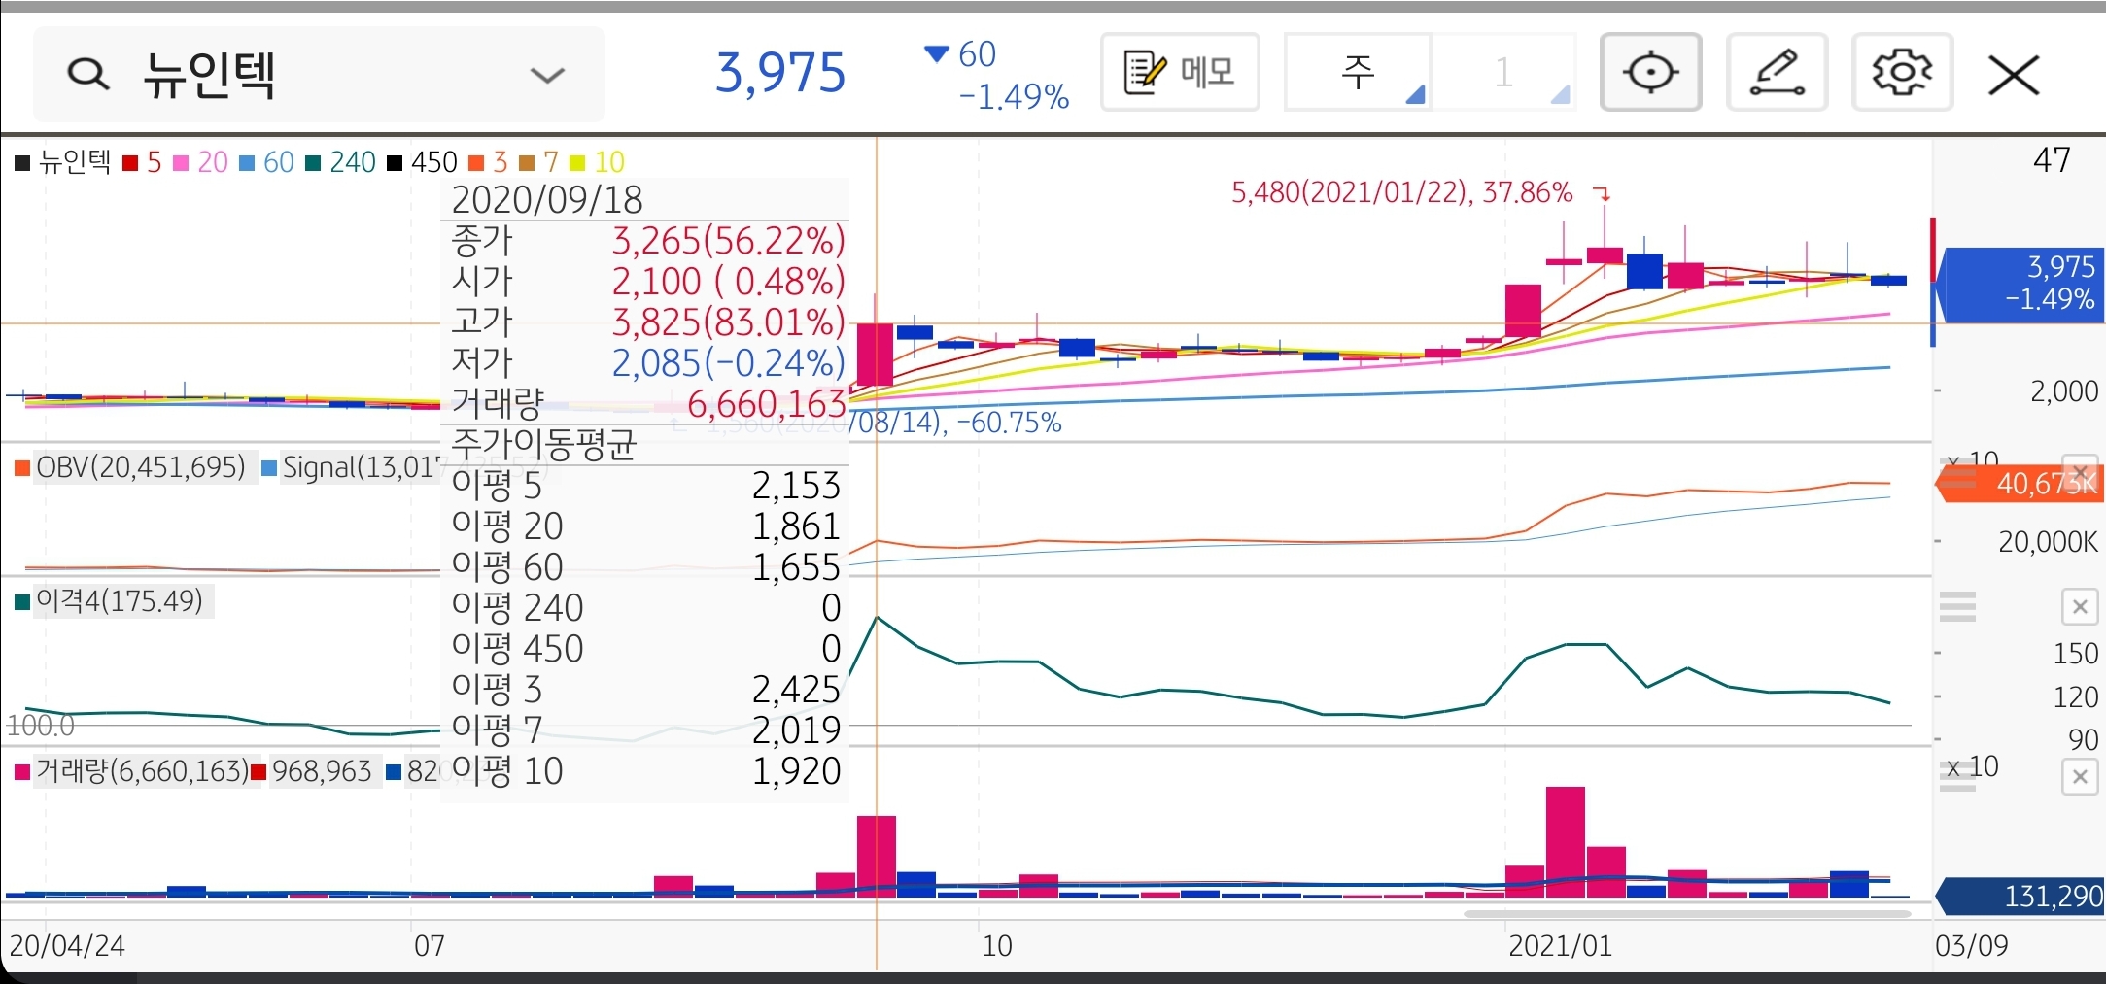
Task: Click the teal 240 moving average legend
Action: 341,162
